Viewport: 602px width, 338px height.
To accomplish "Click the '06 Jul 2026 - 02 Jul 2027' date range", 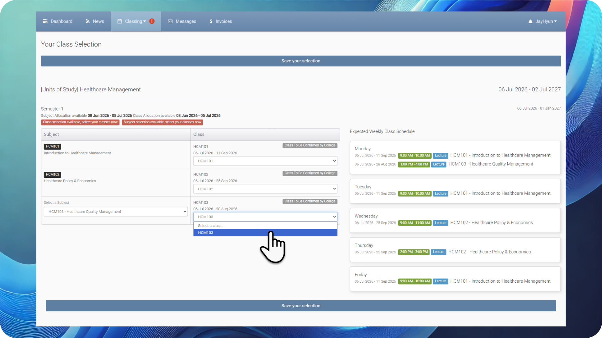I will pyautogui.click(x=530, y=90).
